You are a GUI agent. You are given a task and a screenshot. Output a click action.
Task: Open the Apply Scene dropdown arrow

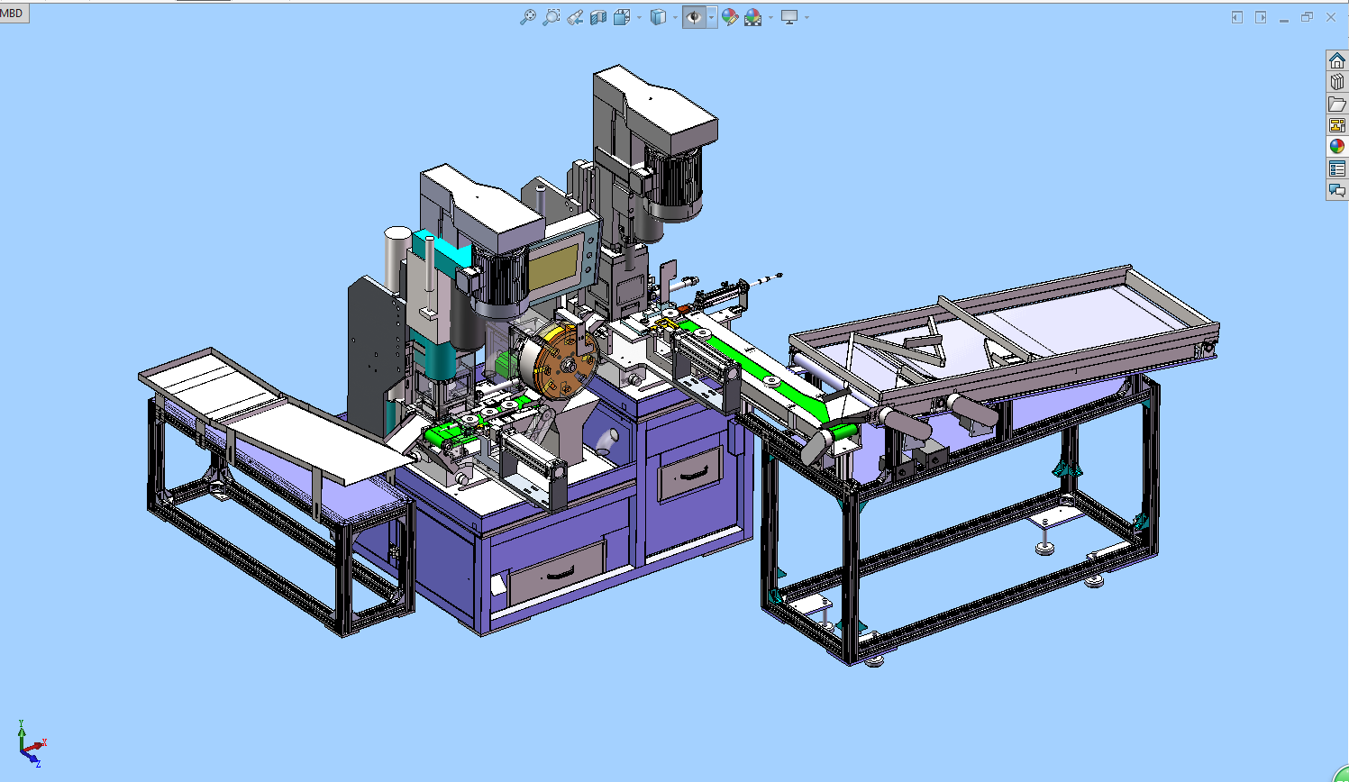tap(770, 17)
